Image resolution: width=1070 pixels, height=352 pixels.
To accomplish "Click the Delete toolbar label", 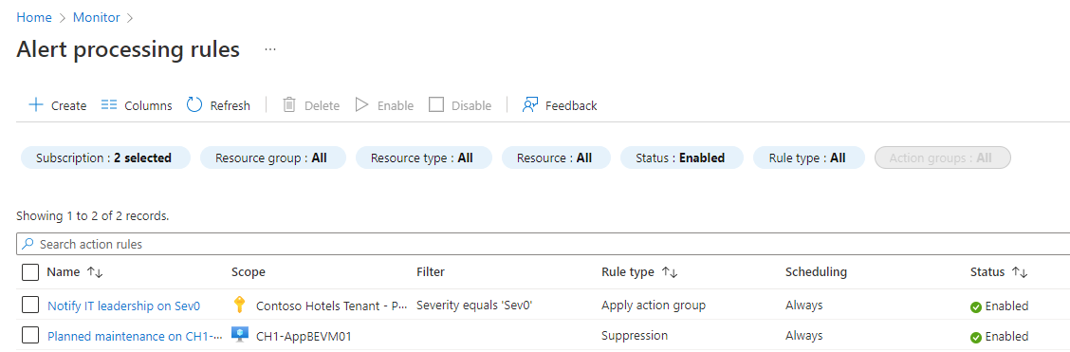I will 323,105.
